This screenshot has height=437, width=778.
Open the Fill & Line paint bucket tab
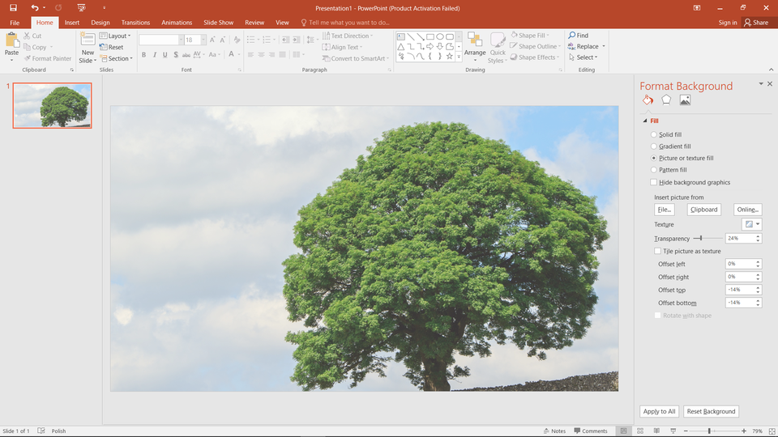coord(648,100)
